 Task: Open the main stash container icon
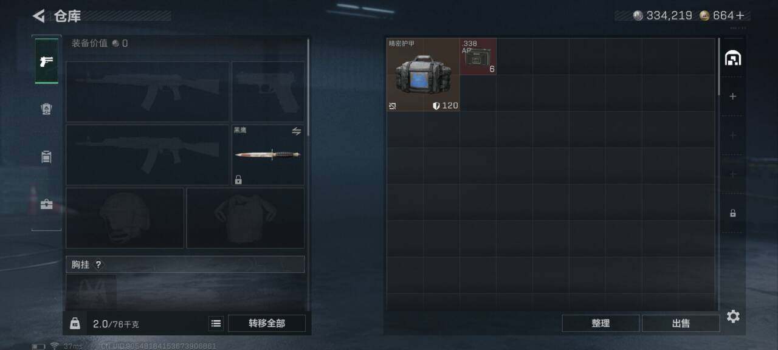[x=733, y=58]
